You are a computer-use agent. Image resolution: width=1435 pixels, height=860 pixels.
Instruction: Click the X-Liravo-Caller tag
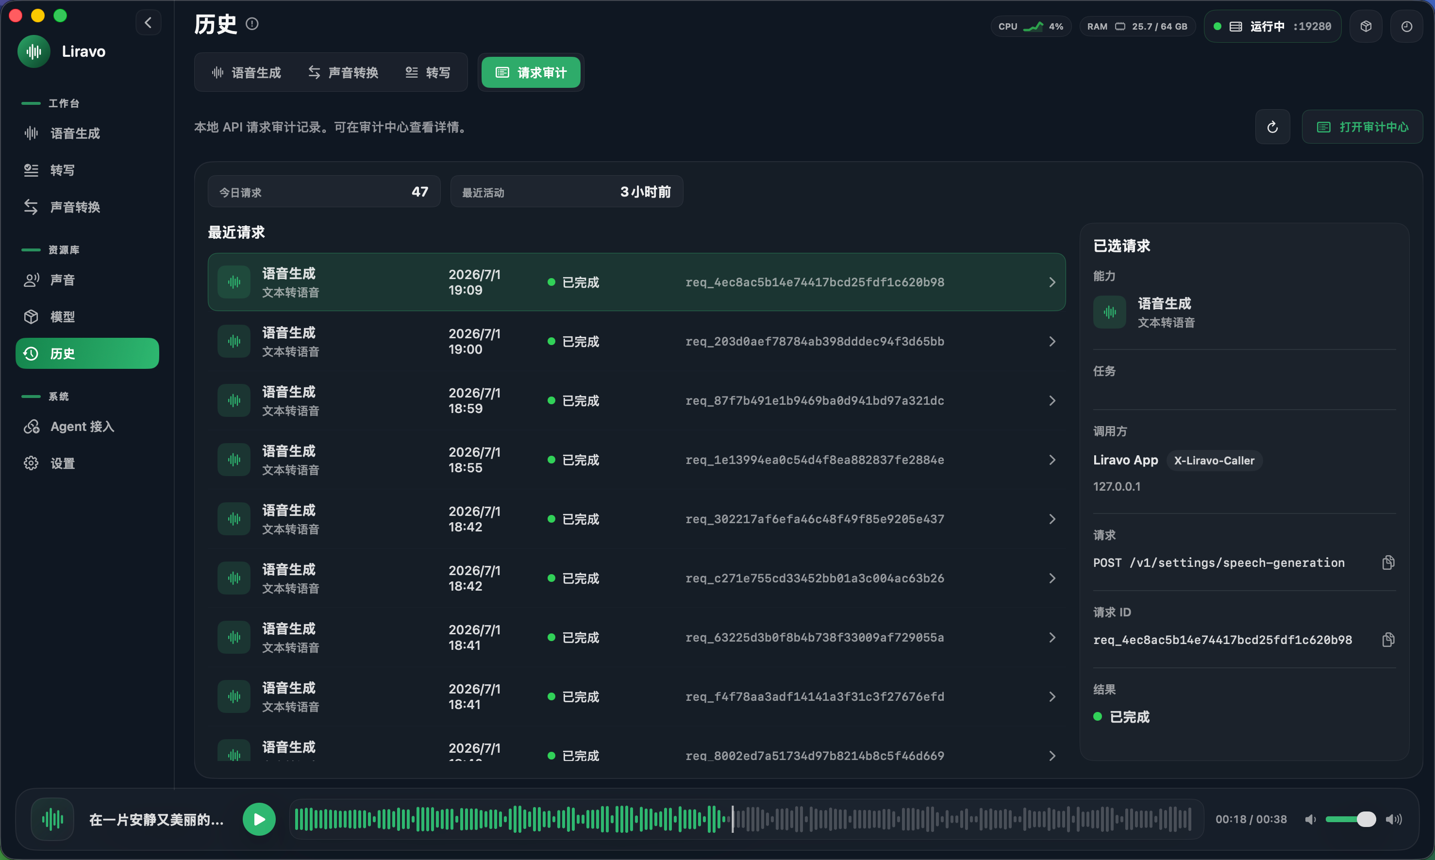(x=1214, y=461)
